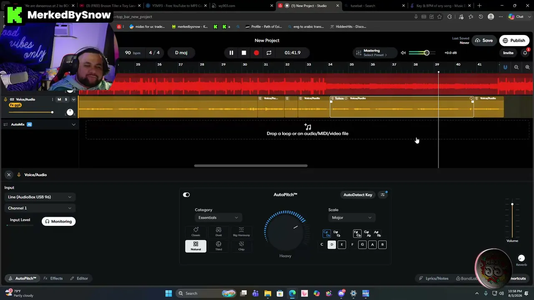Open the Channel 1 dropdown
This screenshot has width=534, height=300.
pos(40,208)
